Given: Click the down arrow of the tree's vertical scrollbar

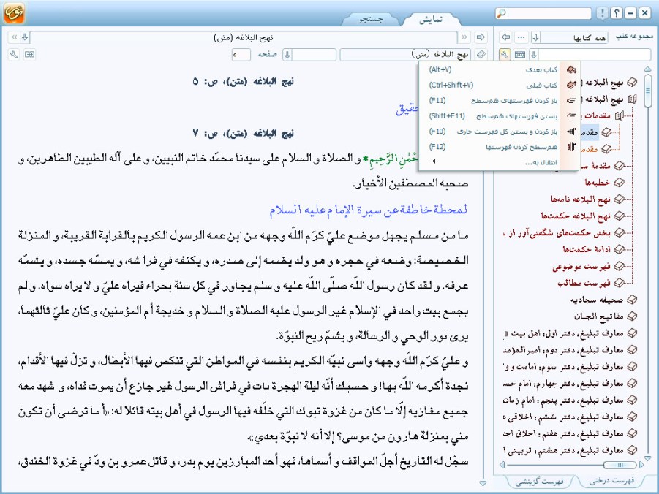Looking at the screenshot, I should coord(647,458).
